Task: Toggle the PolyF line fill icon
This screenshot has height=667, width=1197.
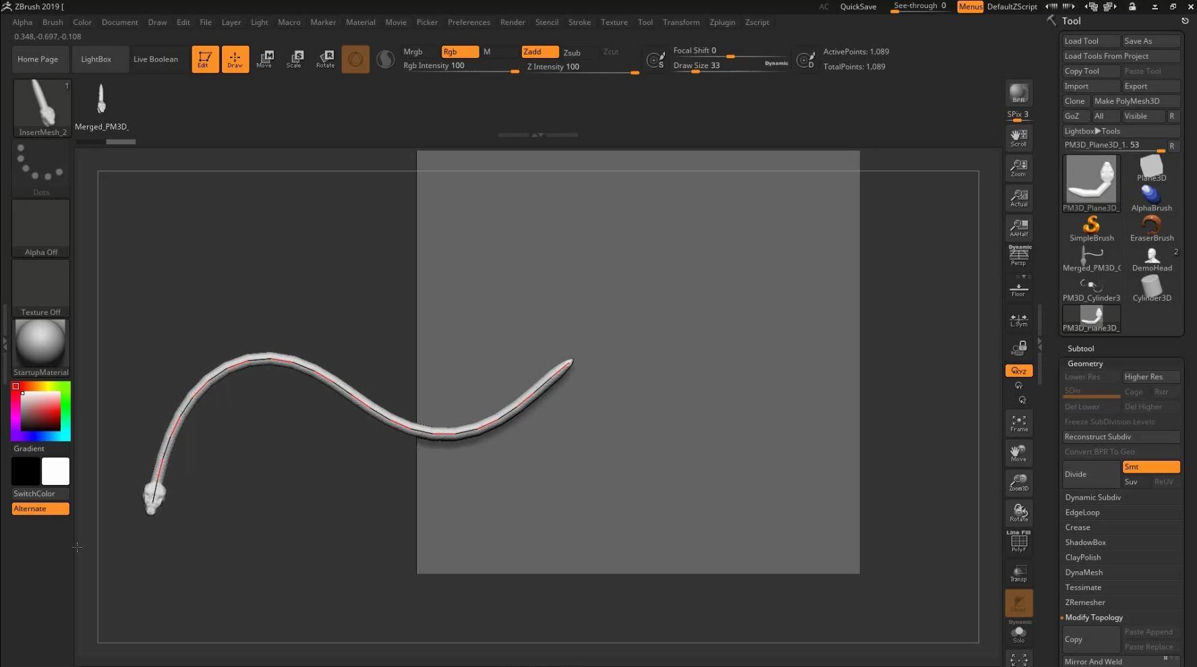Action: [1018, 542]
